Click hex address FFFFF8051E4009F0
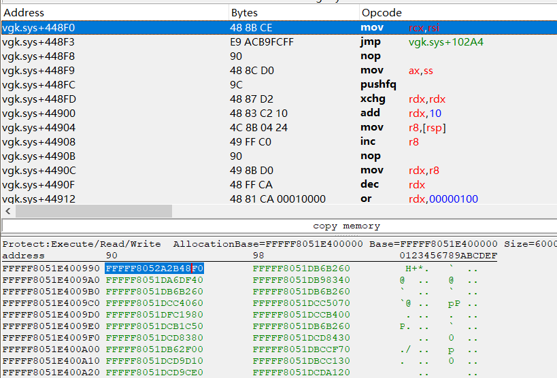Screen dimensions: 557x378 51,337
